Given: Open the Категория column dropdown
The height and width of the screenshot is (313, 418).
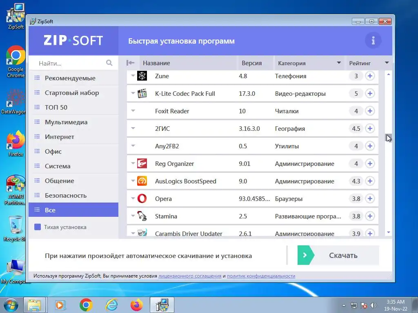Looking at the screenshot, I should 339,63.
